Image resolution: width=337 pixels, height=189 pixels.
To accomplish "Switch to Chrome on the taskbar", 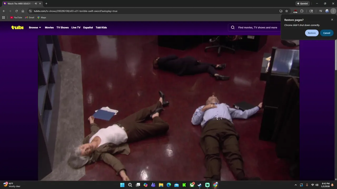I will click(x=215, y=185).
